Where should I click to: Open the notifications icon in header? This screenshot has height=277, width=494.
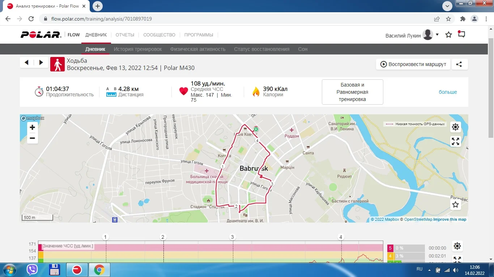[461, 35]
